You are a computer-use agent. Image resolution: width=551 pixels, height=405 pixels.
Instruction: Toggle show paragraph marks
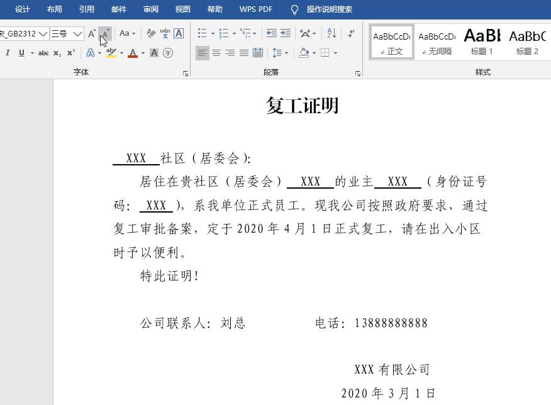click(x=351, y=33)
